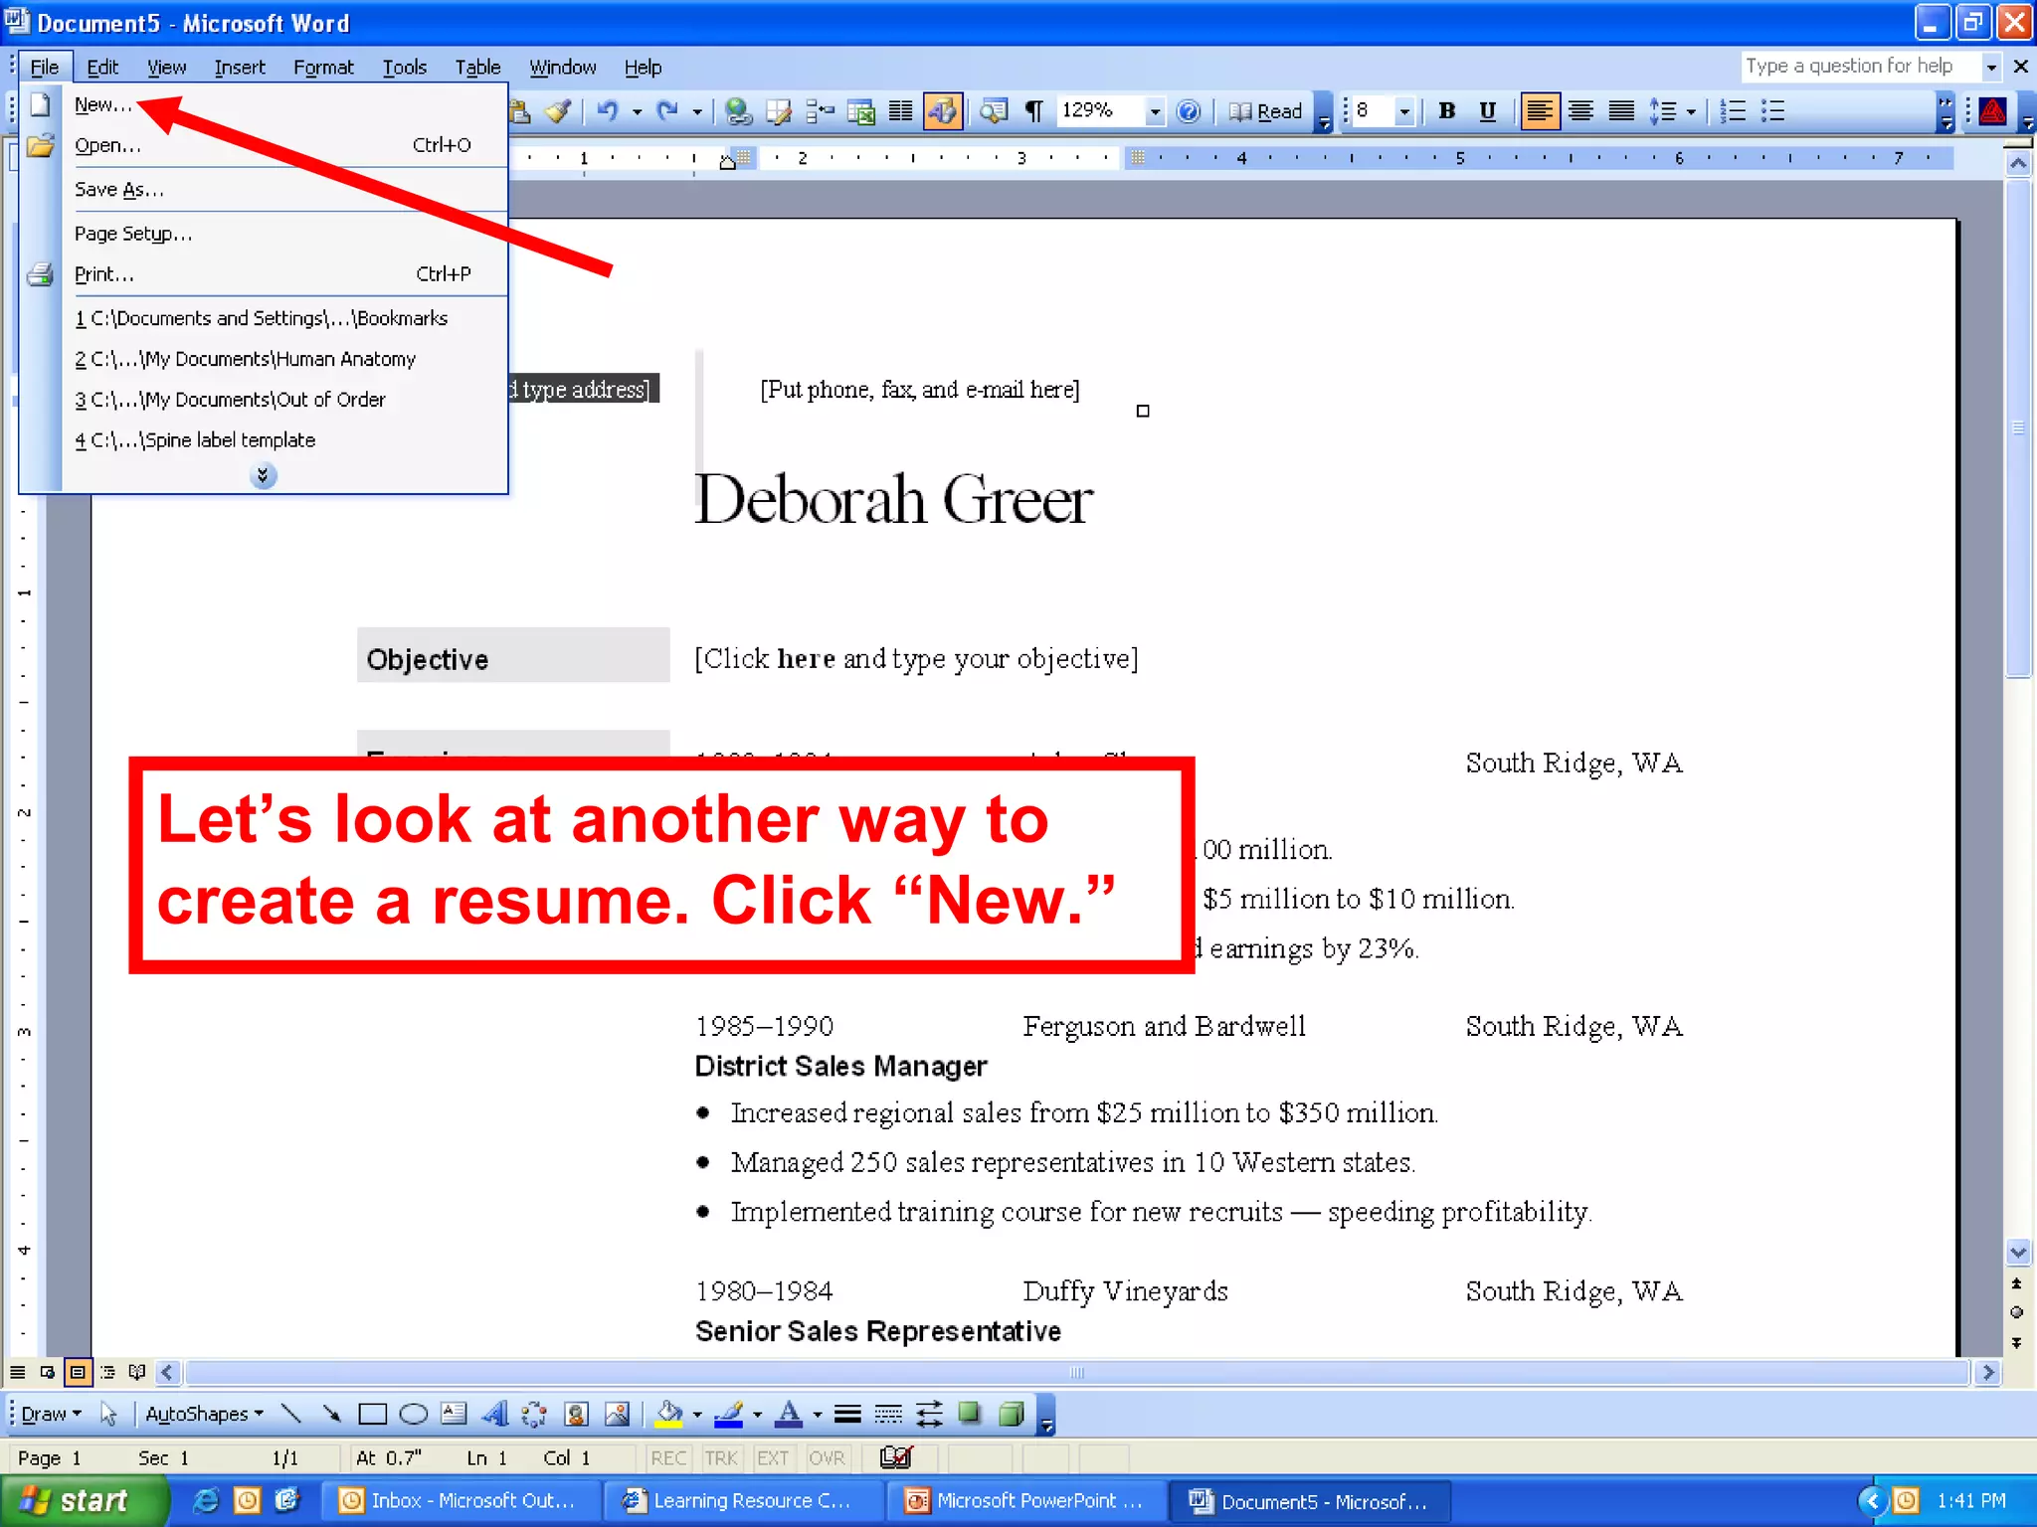Toggle the Drawing toolbar icon

(942, 111)
